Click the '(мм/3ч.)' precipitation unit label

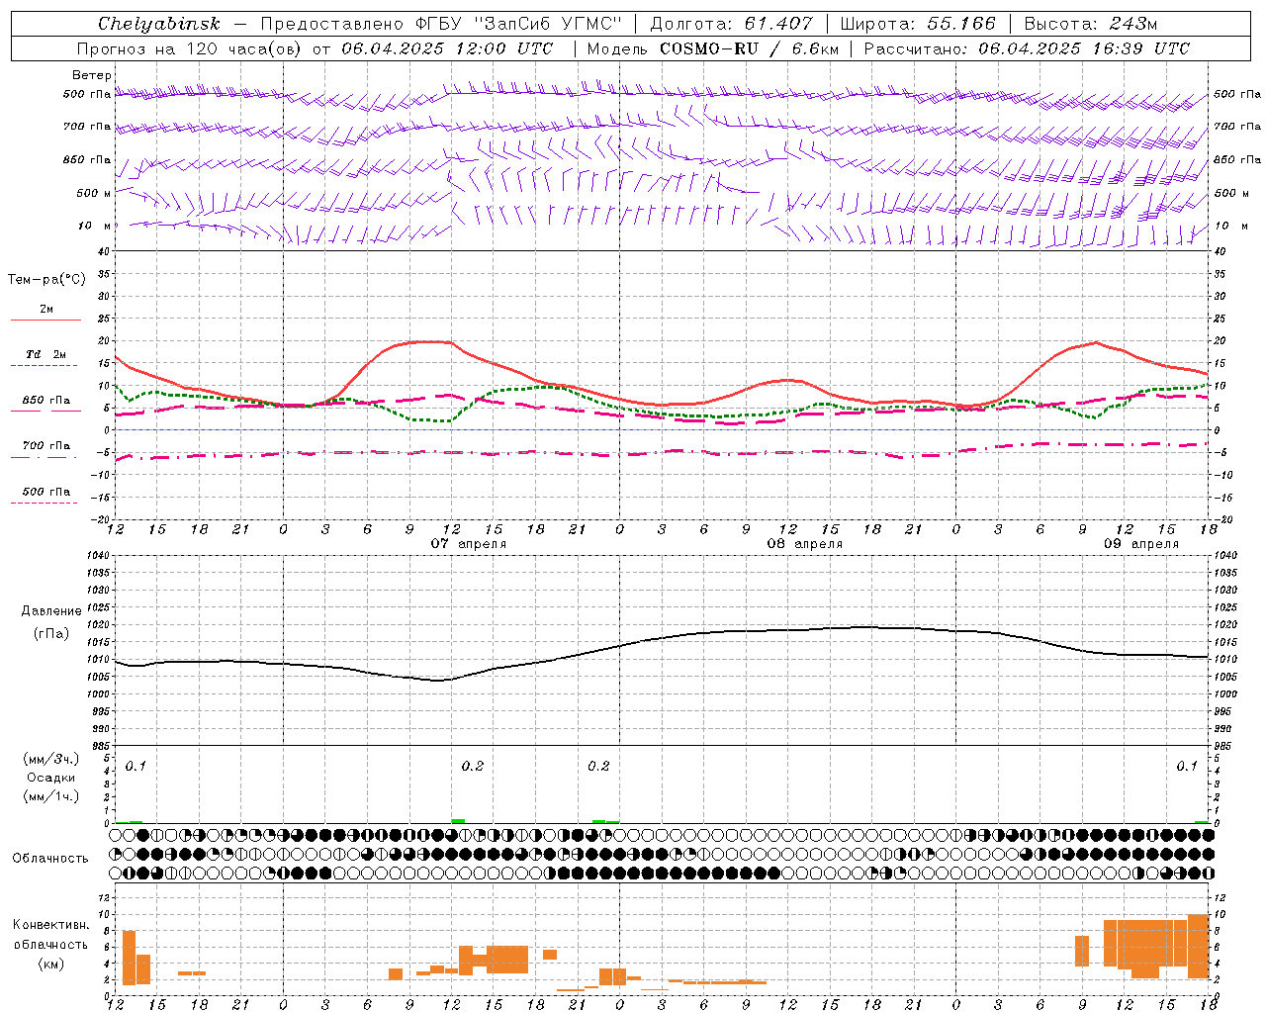(x=51, y=759)
